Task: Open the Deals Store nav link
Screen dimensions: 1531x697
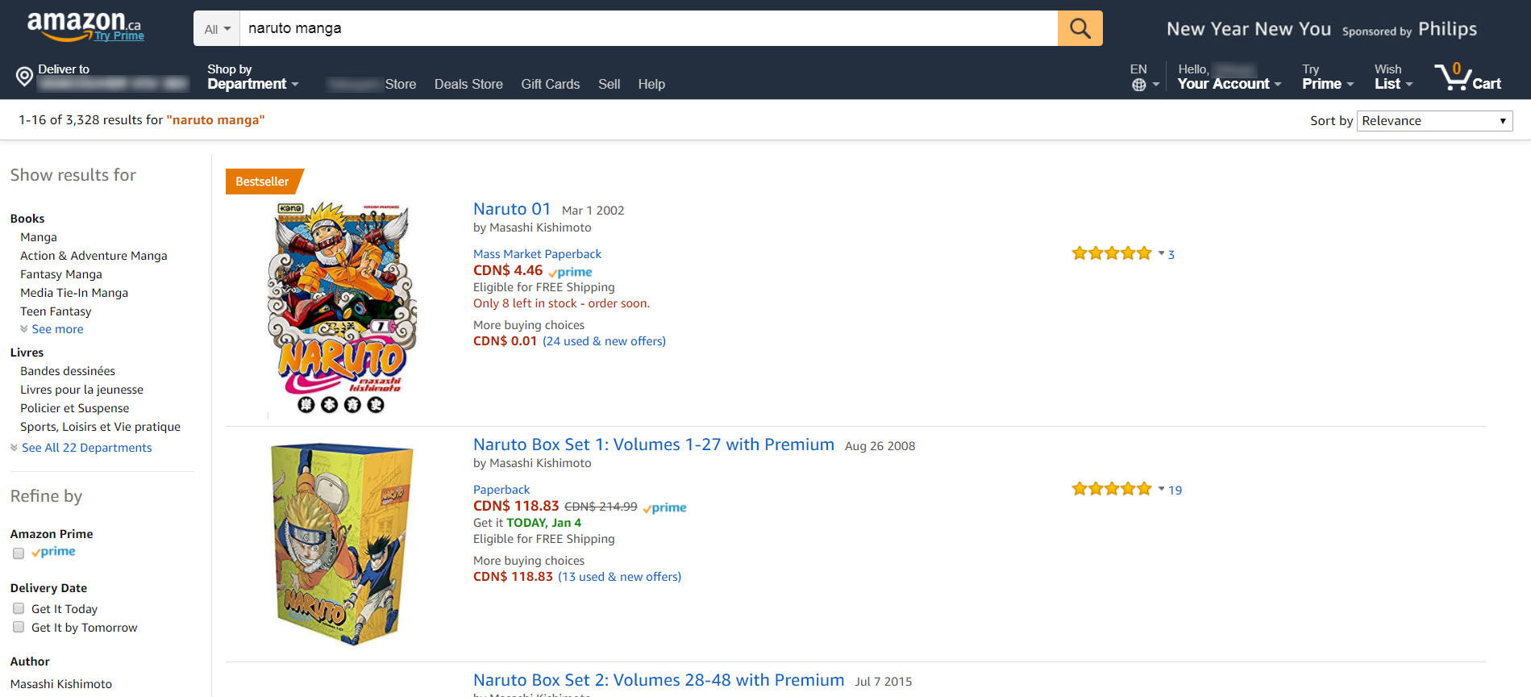Action: tap(468, 84)
